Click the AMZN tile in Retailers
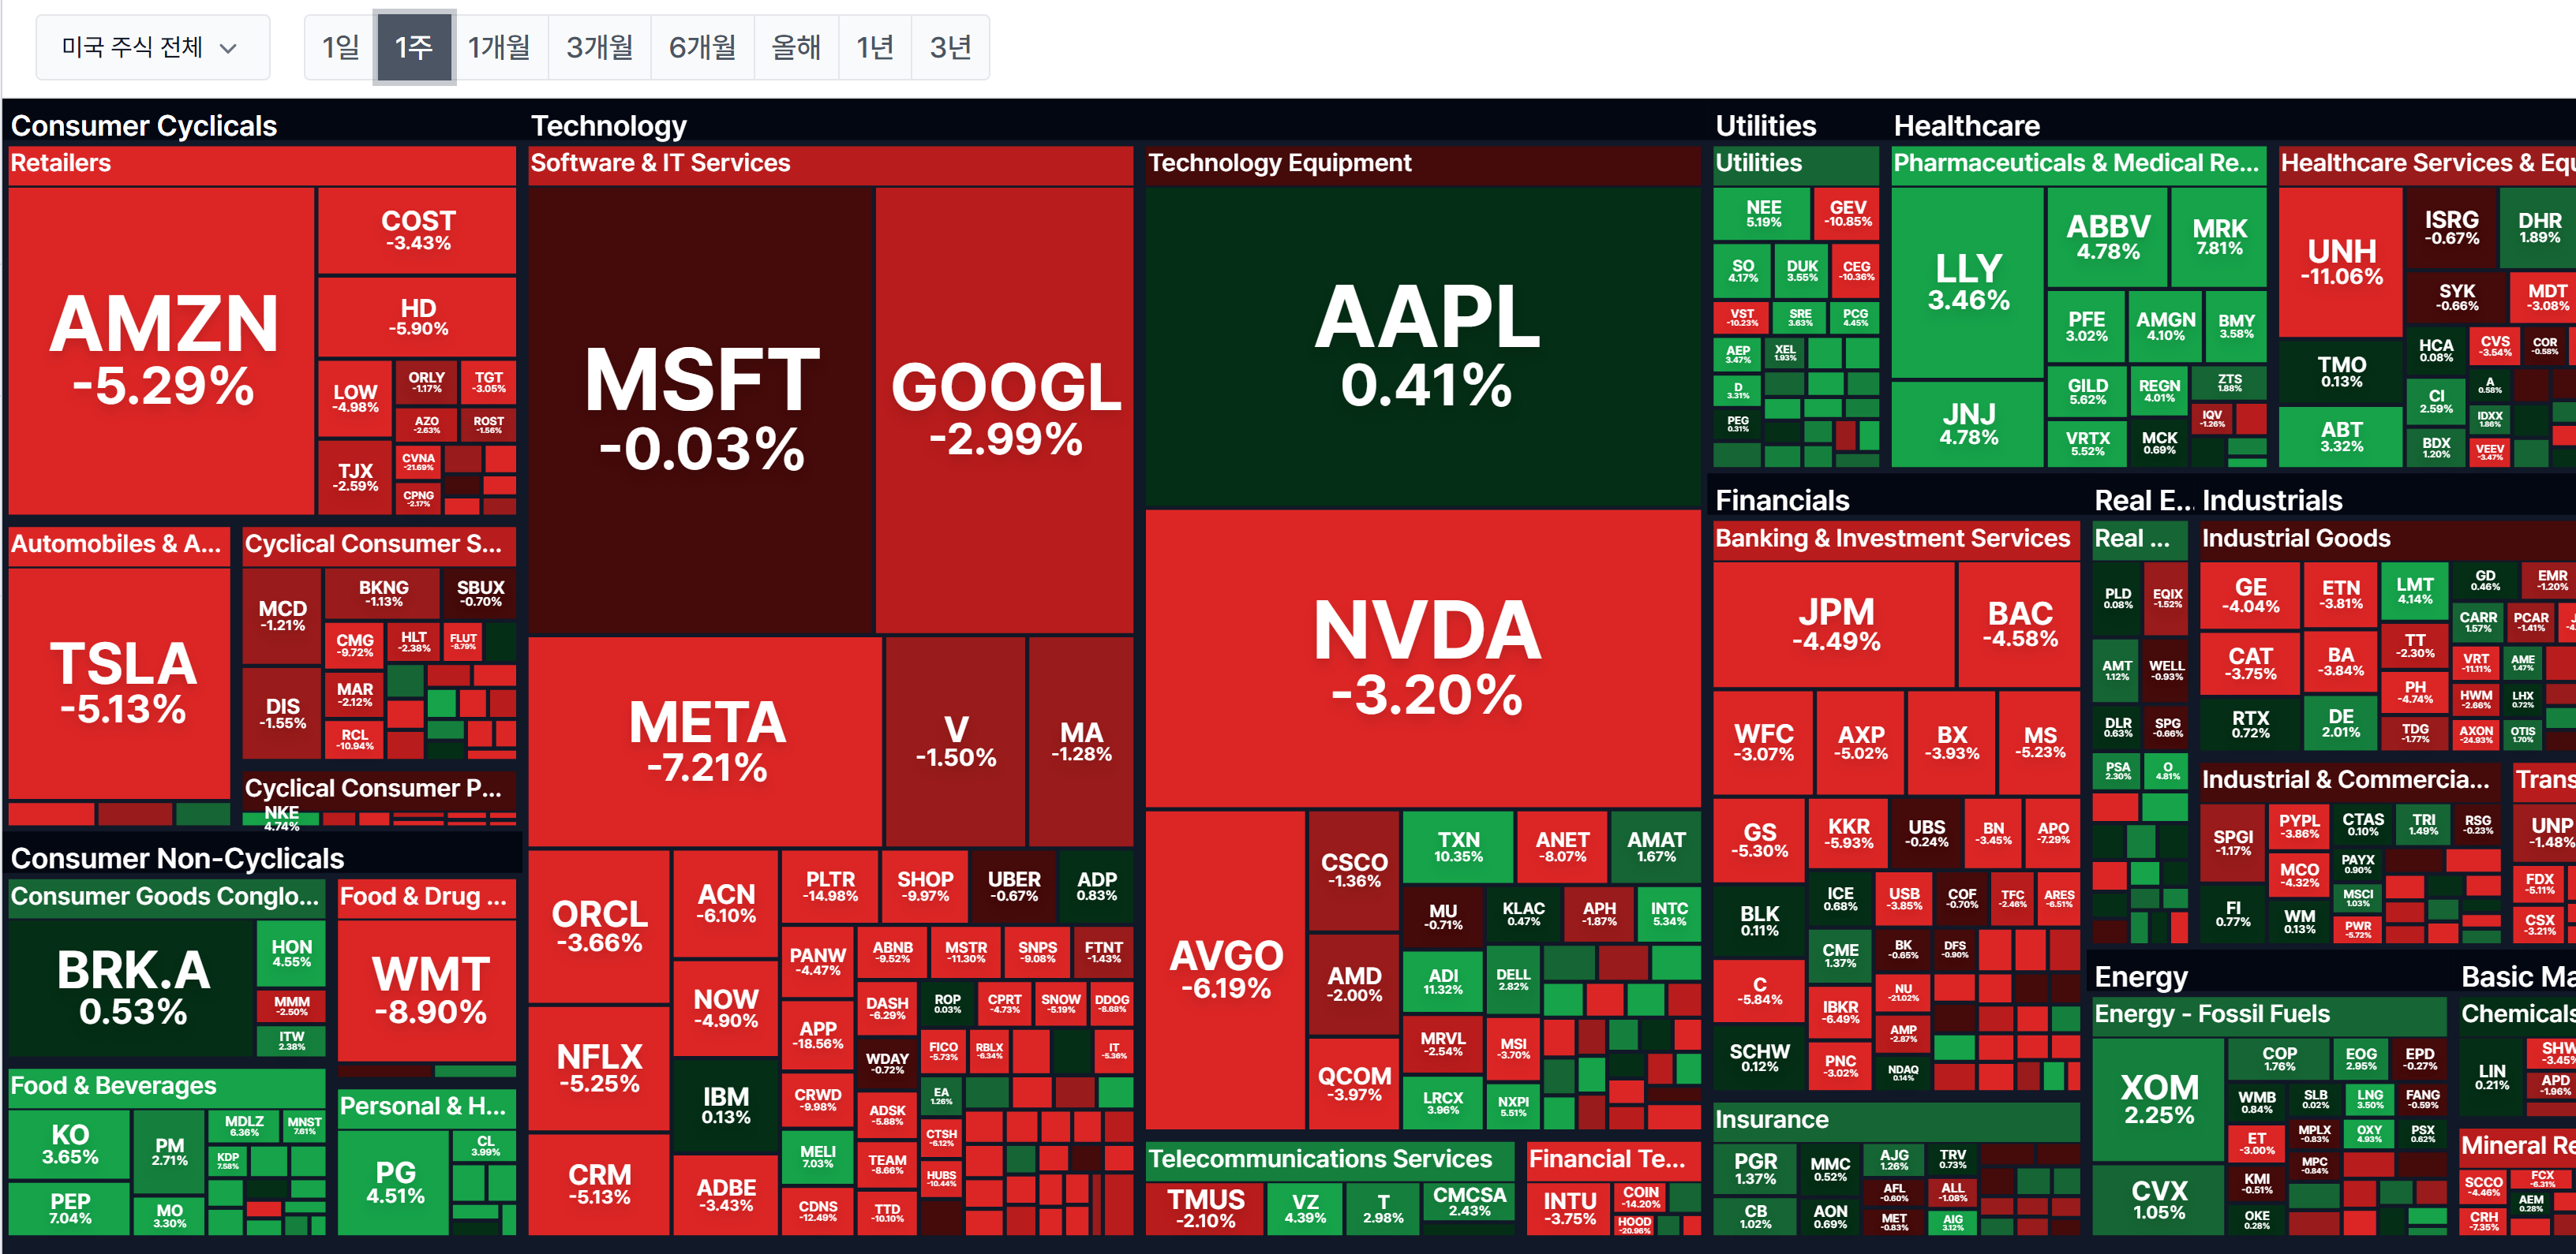The image size is (2576, 1254). [163, 349]
